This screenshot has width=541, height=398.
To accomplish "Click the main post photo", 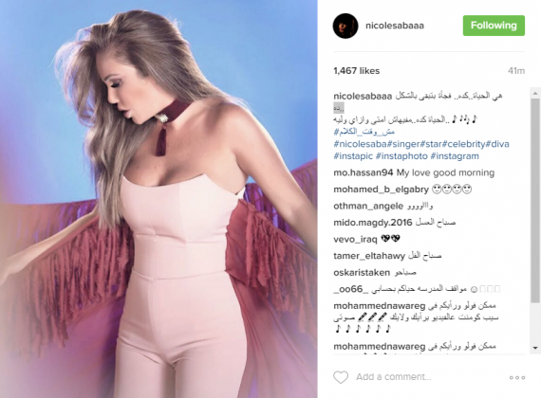I will pyautogui.click(x=159, y=199).
